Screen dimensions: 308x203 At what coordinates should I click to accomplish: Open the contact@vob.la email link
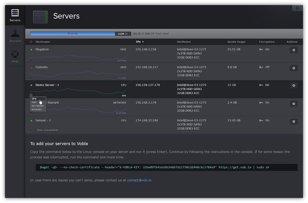139,180
